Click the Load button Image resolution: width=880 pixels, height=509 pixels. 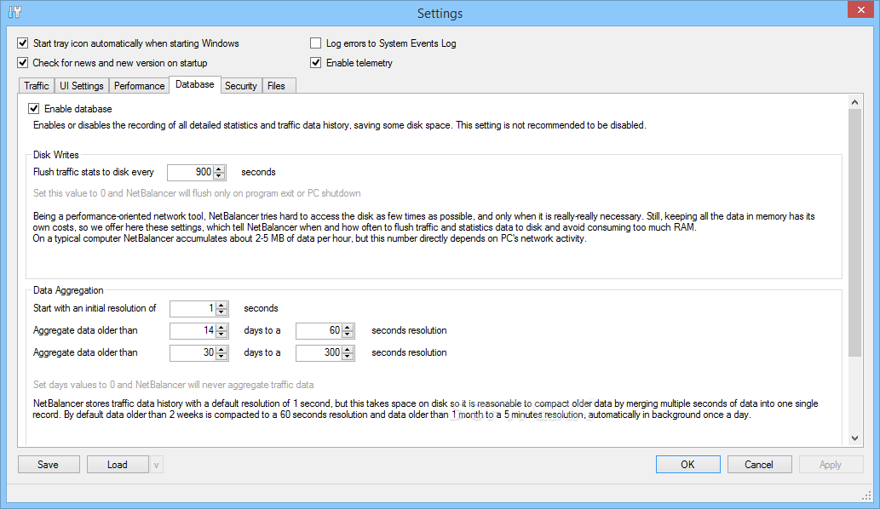(118, 465)
